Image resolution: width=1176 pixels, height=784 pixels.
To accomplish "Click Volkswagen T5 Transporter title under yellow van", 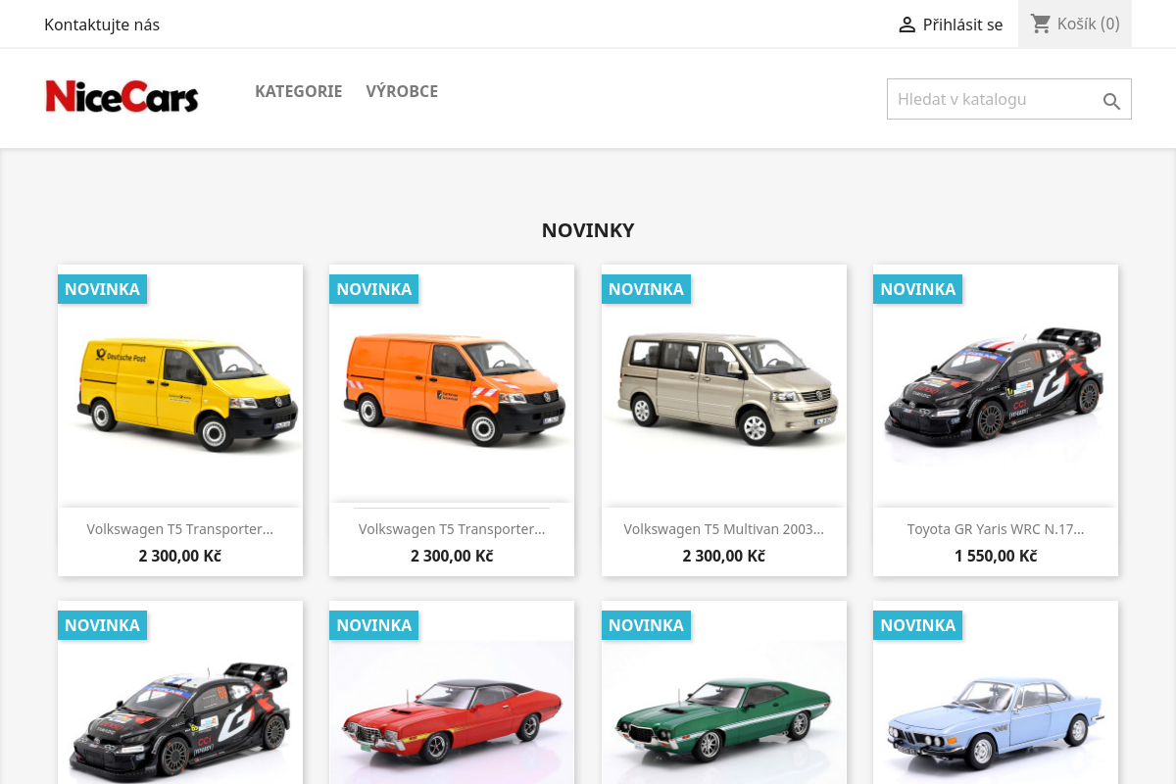I will (x=180, y=529).
